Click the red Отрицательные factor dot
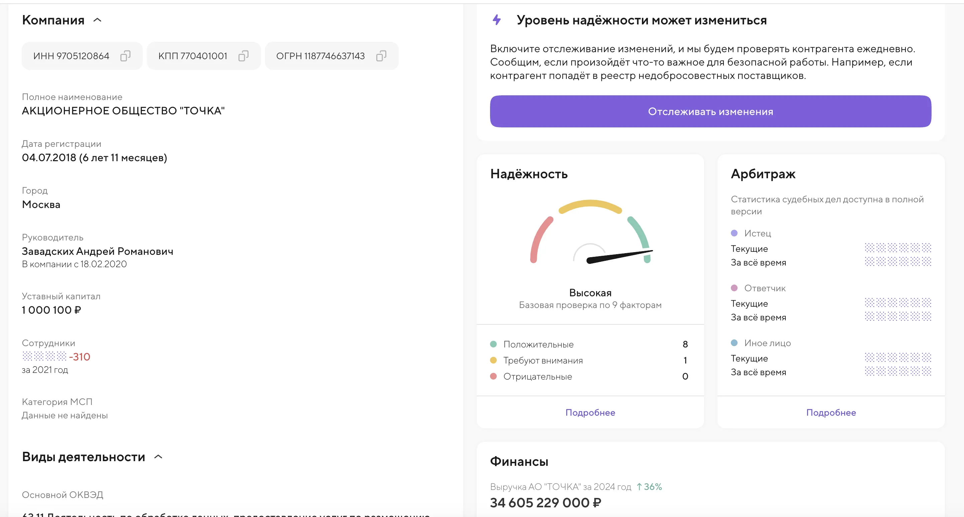964x517 pixels. coord(493,376)
